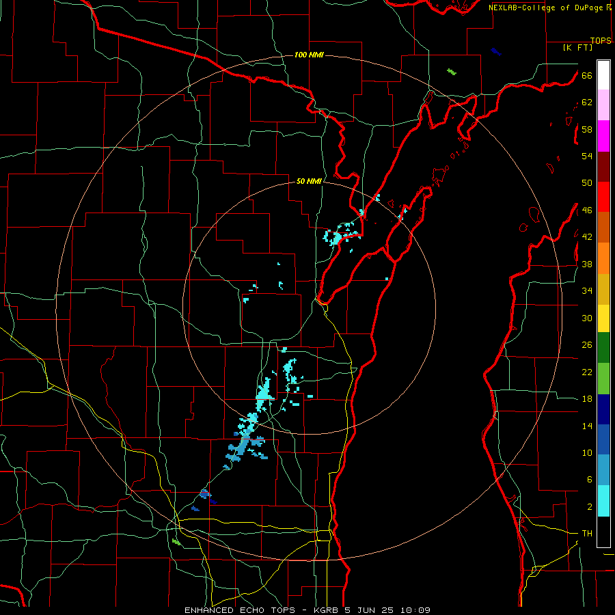Click the "TH" threshold label
Viewport: 615px width, 615px height.
(x=587, y=534)
